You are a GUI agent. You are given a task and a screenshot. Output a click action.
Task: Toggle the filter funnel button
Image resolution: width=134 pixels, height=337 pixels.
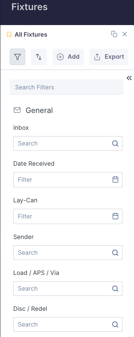click(x=17, y=57)
